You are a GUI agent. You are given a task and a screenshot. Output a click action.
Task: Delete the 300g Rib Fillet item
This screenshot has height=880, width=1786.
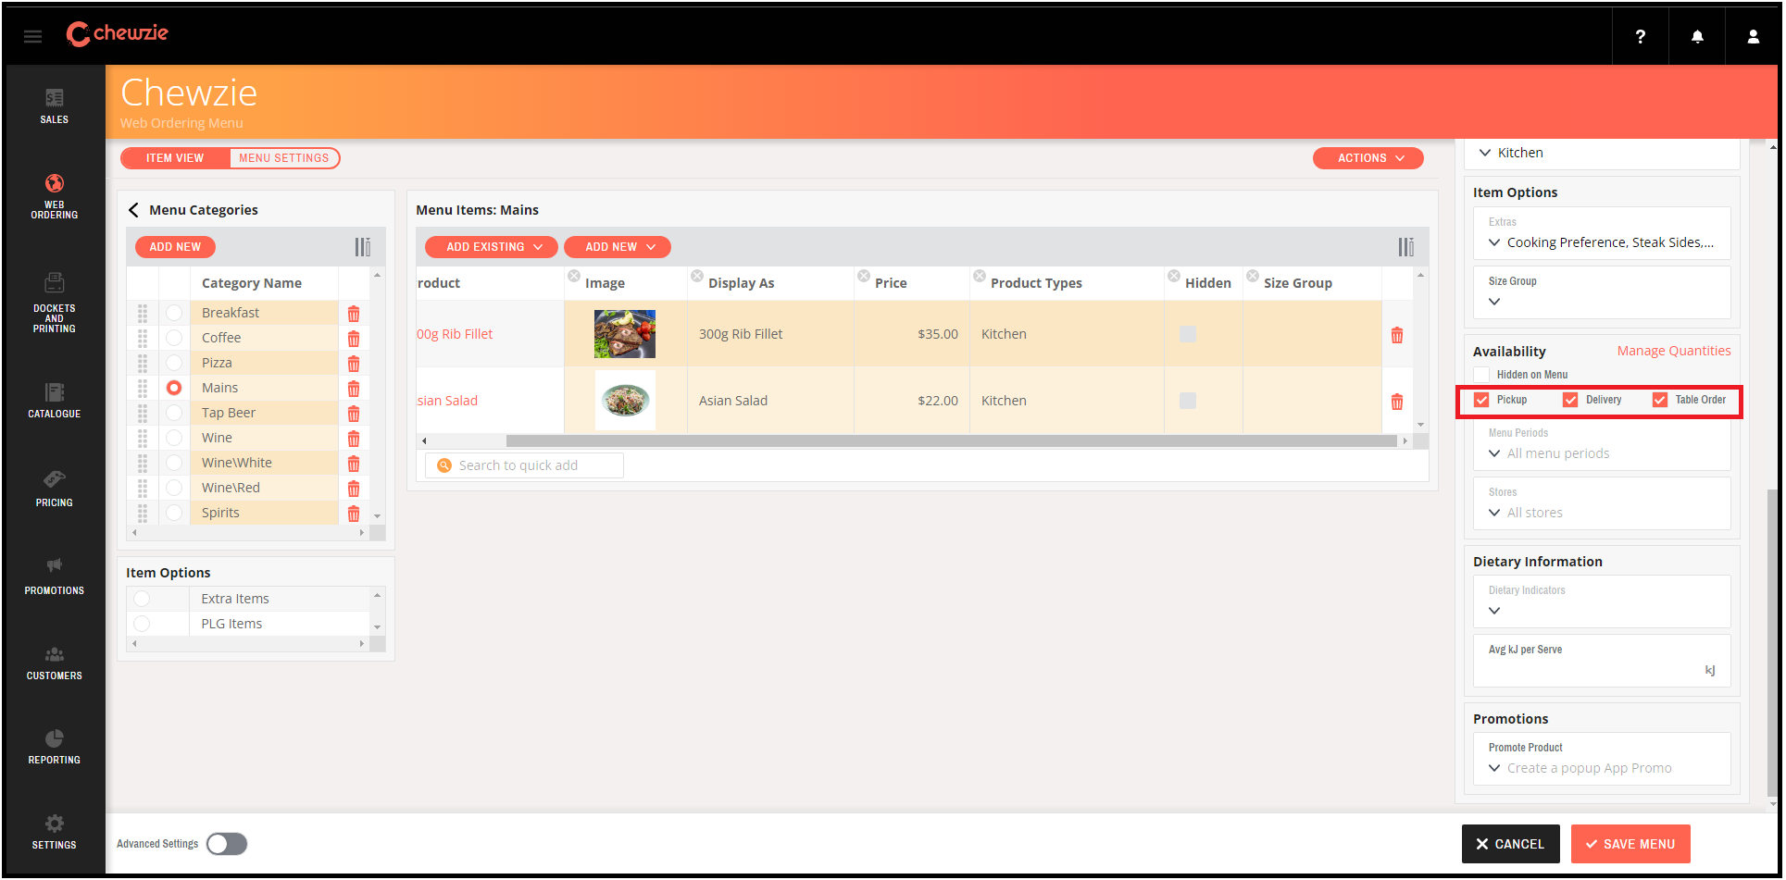point(1397,335)
